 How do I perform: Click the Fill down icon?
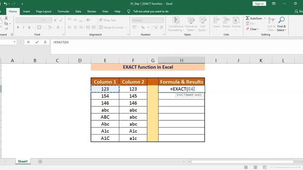coord(248,24)
